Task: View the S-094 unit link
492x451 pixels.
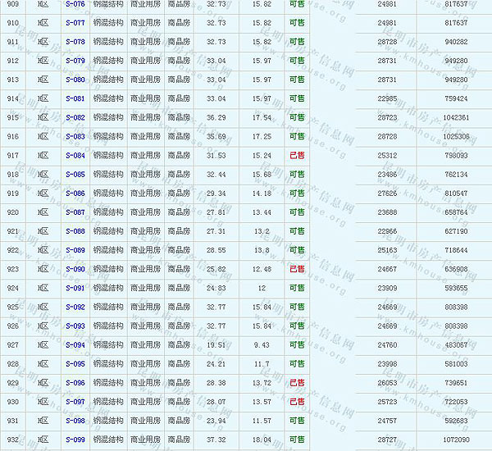Action: tap(75, 344)
